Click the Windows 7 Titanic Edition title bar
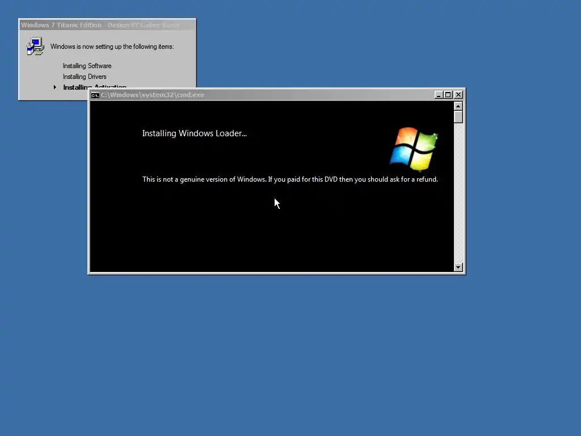This screenshot has height=436, width=581. tap(107, 25)
